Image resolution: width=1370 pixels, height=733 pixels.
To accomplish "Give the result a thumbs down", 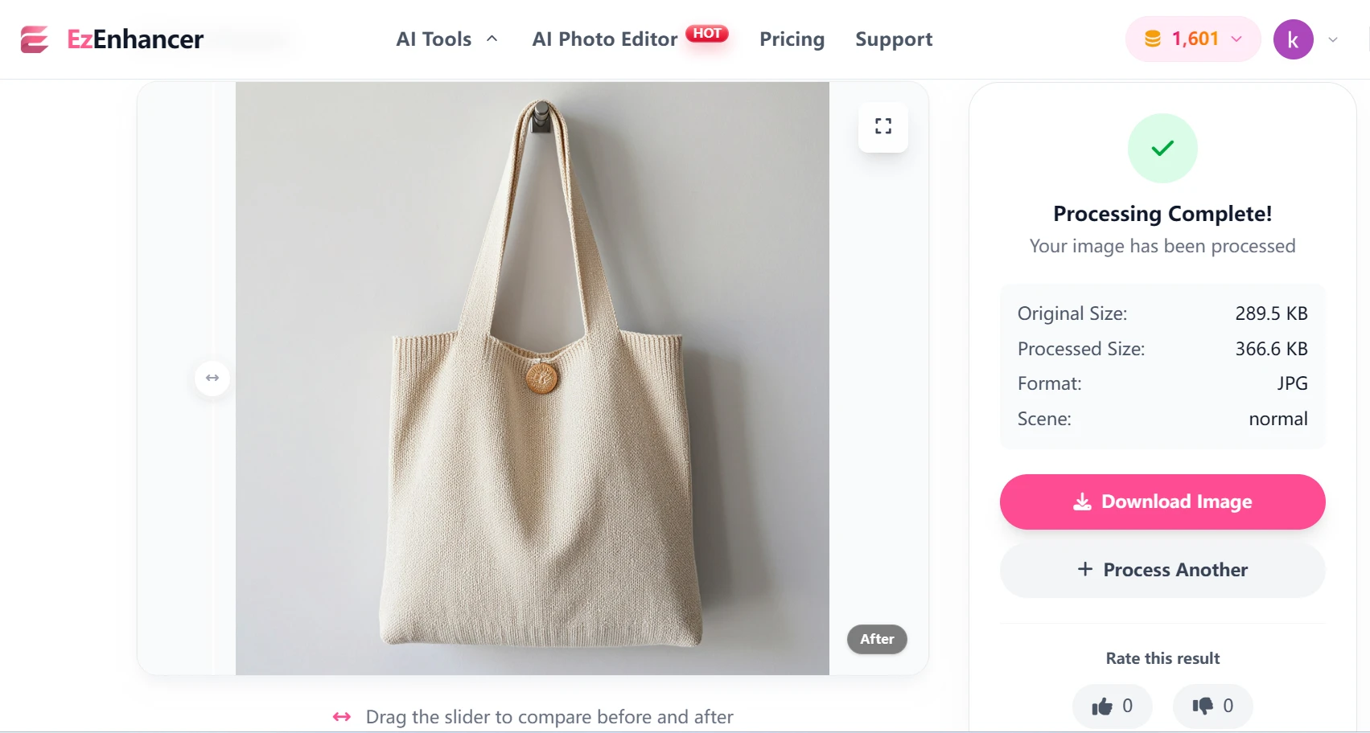I will 1212,706.
